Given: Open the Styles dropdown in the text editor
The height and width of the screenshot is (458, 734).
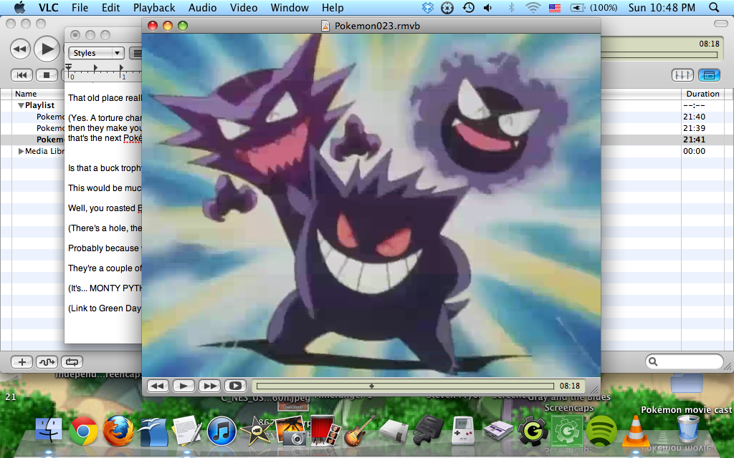Looking at the screenshot, I should (96, 53).
